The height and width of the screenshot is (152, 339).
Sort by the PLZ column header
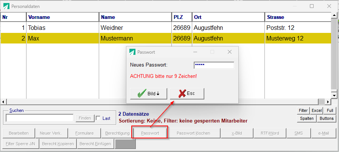pyautogui.click(x=181, y=17)
